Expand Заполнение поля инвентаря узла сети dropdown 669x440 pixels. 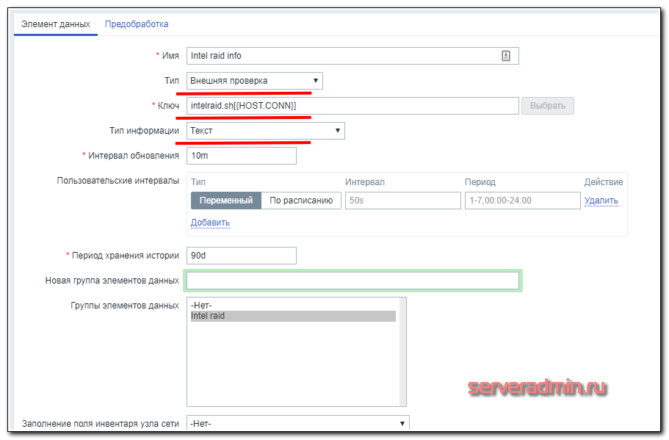(297, 424)
